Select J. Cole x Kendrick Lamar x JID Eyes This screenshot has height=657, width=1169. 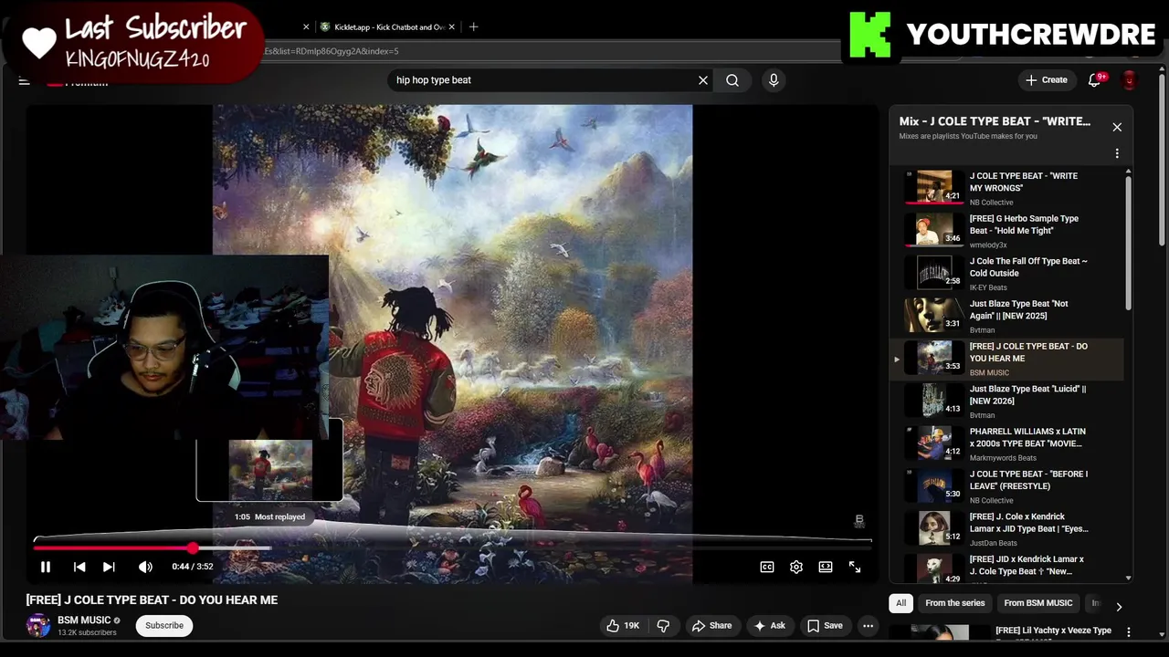(x=1005, y=528)
